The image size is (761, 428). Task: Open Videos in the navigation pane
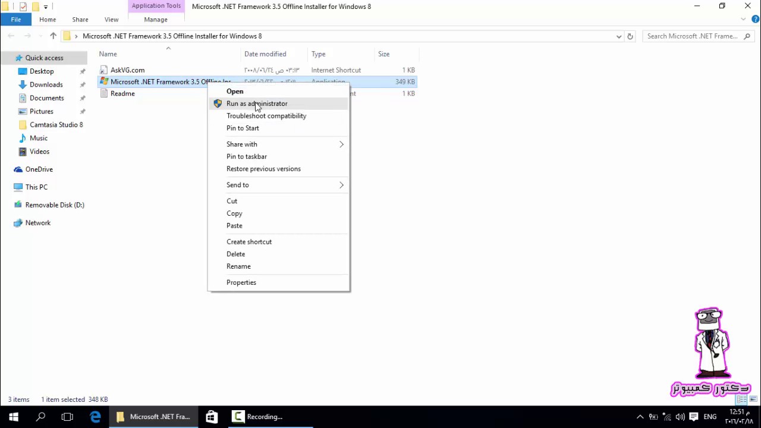(x=39, y=152)
